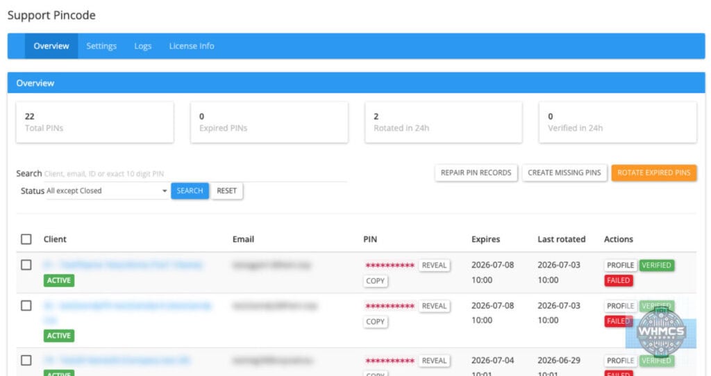Click the '0 Expired PINs' card
The height and width of the screenshot is (376, 711).
[269, 122]
